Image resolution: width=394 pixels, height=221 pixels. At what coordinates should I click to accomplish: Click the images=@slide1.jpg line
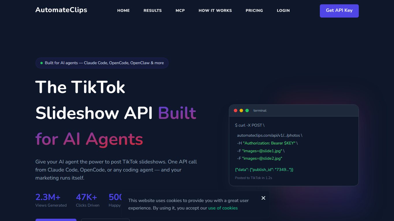[261, 151]
